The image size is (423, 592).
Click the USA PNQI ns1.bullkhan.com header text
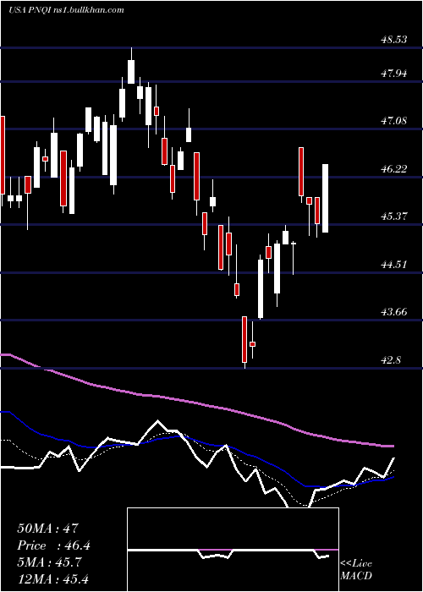66,9
